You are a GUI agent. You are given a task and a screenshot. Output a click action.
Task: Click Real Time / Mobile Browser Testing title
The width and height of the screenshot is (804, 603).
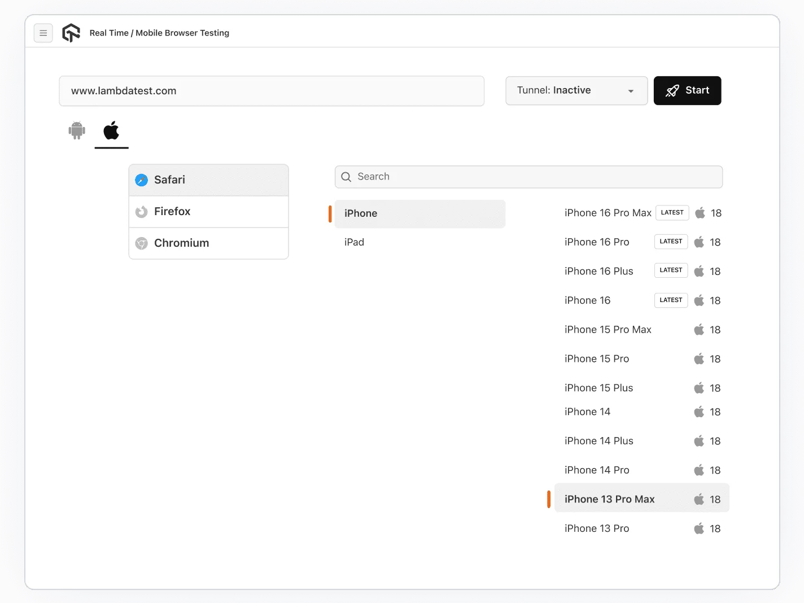point(159,33)
